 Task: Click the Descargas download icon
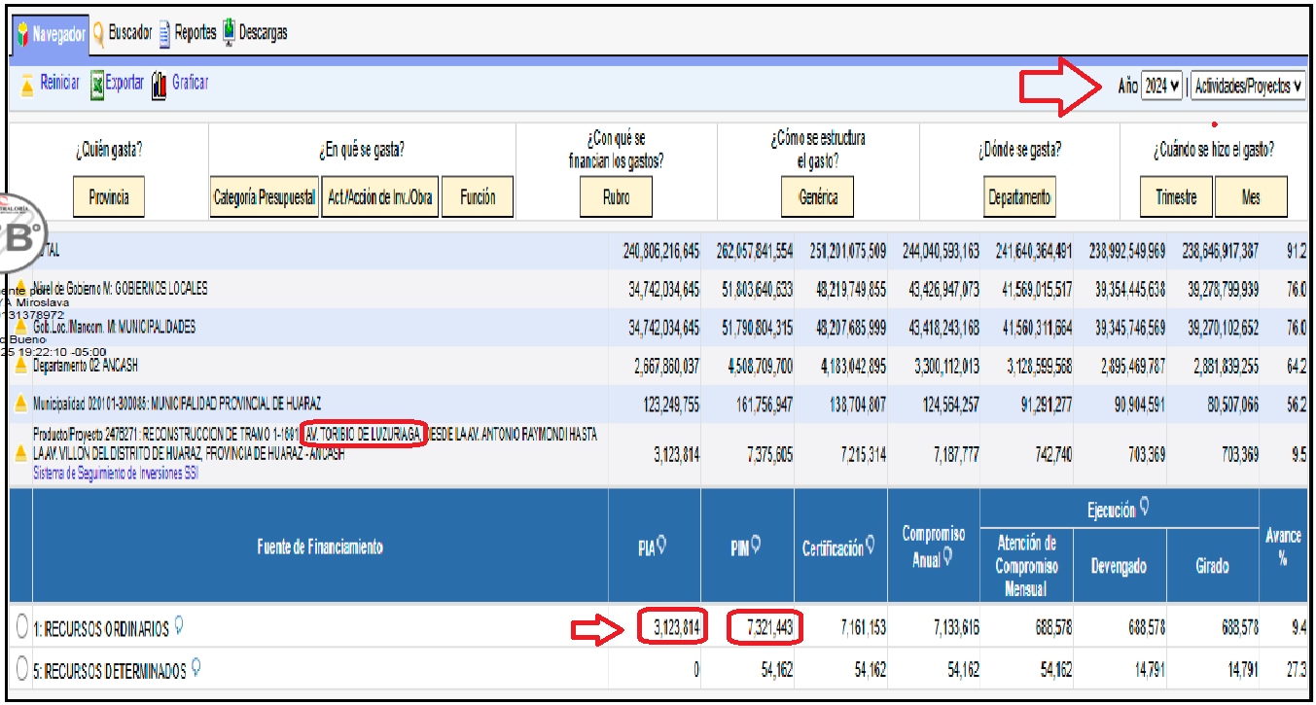pos(229,33)
